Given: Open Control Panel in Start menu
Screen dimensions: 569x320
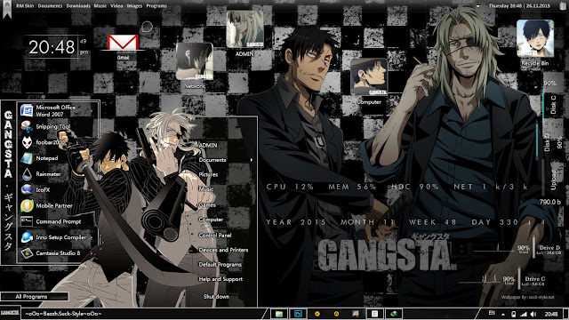Looking at the screenshot, I should (x=215, y=235).
